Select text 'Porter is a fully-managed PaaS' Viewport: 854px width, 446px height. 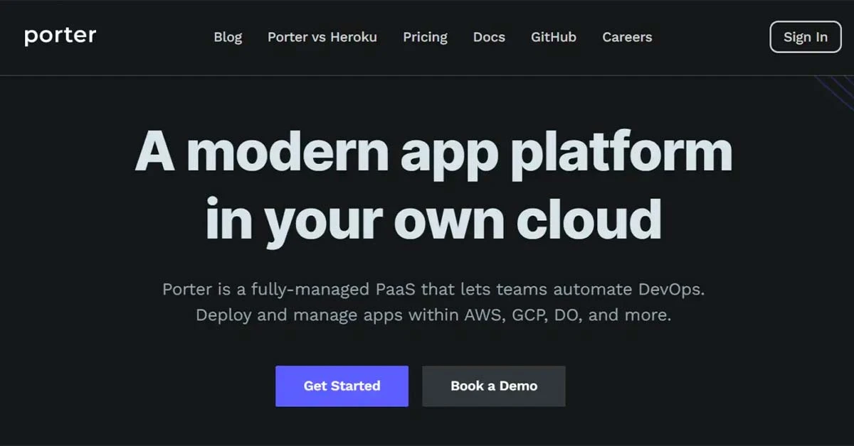288,290
